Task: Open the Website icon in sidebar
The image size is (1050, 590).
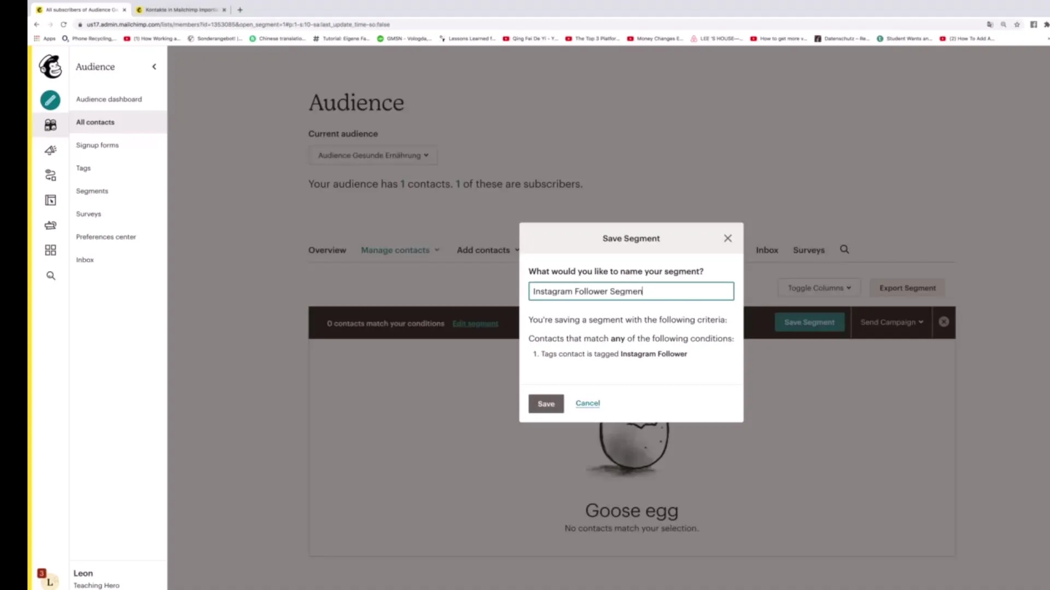Action: point(50,200)
